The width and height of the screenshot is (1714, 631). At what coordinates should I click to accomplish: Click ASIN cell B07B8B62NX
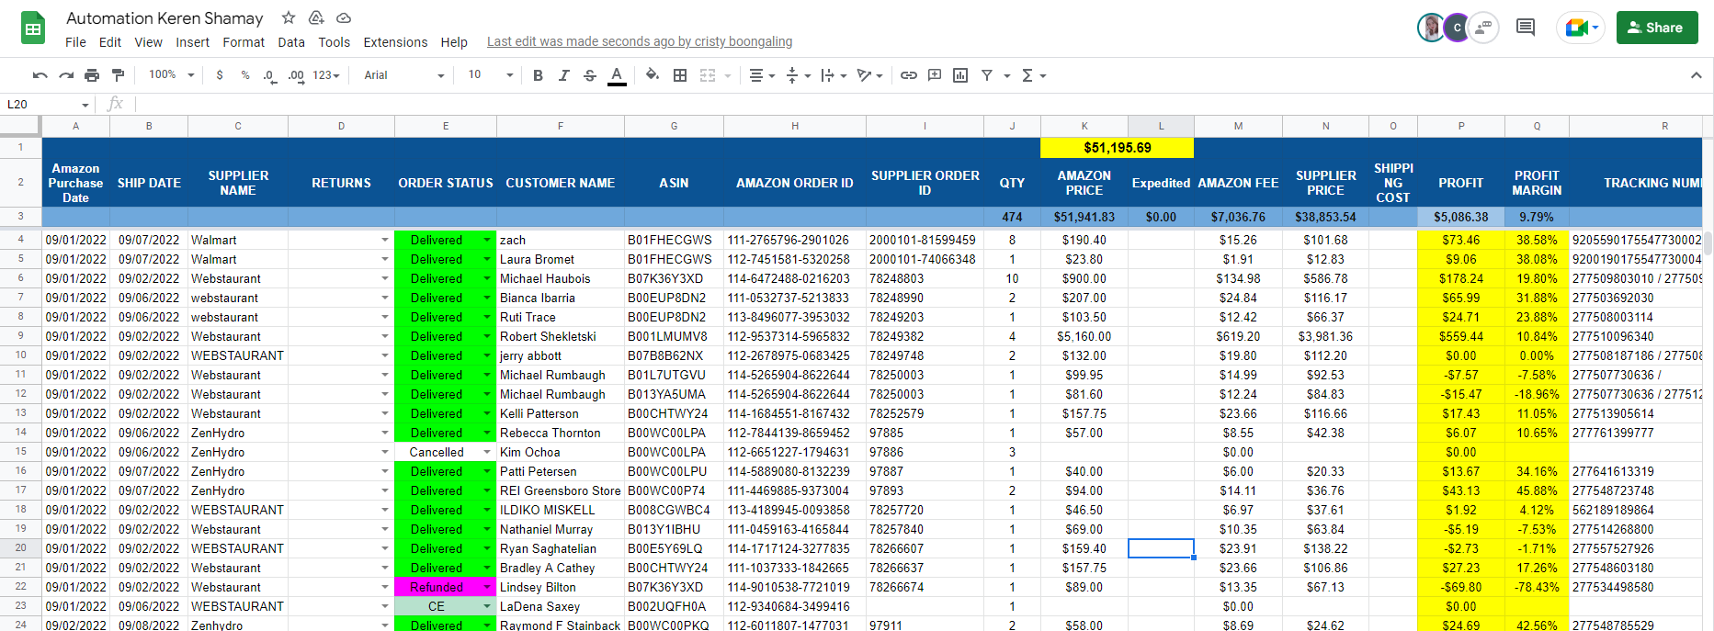coord(675,355)
